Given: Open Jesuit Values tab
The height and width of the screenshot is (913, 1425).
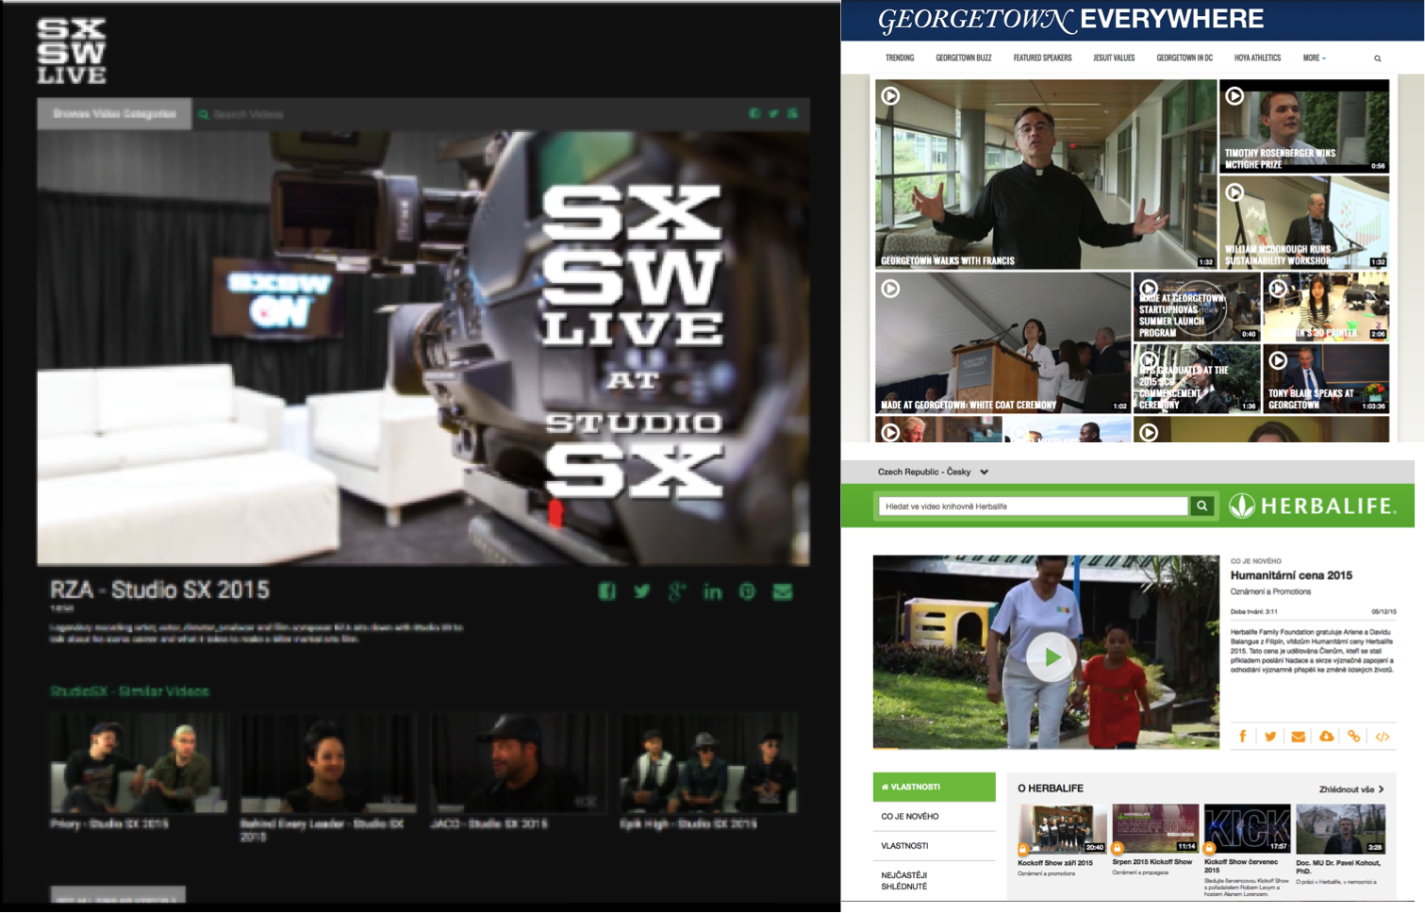Looking at the screenshot, I should [x=1114, y=58].
